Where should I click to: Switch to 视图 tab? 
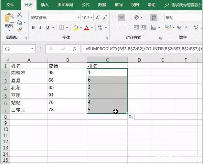[x=135, y=5]
